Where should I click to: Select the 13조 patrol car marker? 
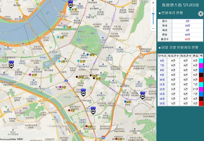pos(142,96)
